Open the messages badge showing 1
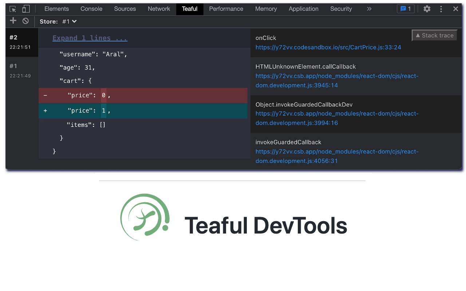The height and width of the screenshot is (291, 466). tap(406, 9)
